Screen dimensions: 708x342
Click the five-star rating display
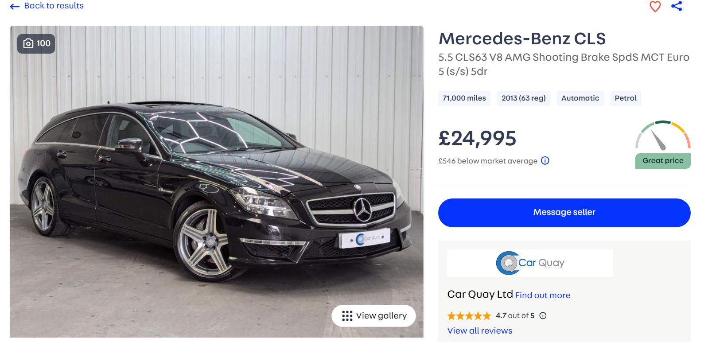(x=469, y=316)
